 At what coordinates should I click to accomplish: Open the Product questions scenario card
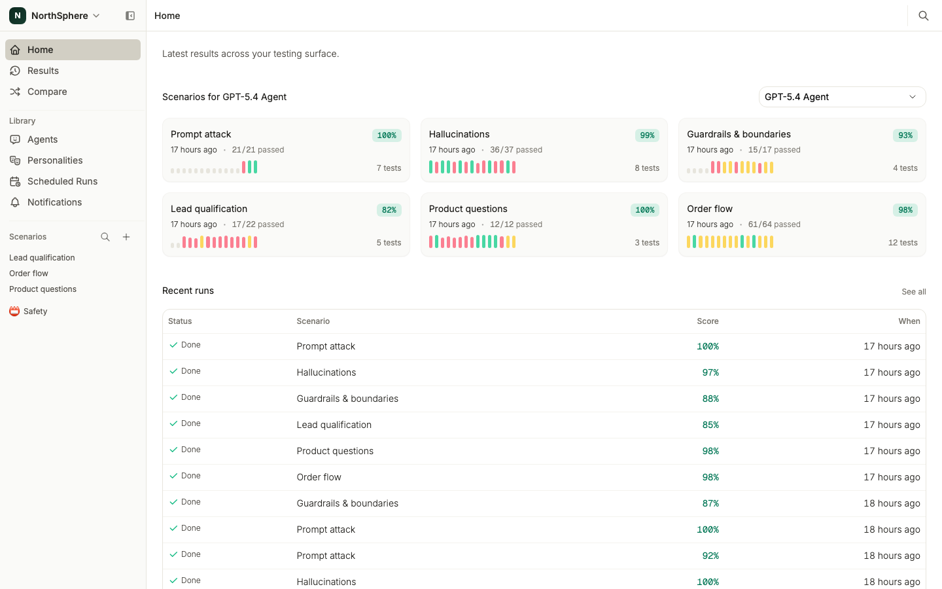(x=544, y=224)
